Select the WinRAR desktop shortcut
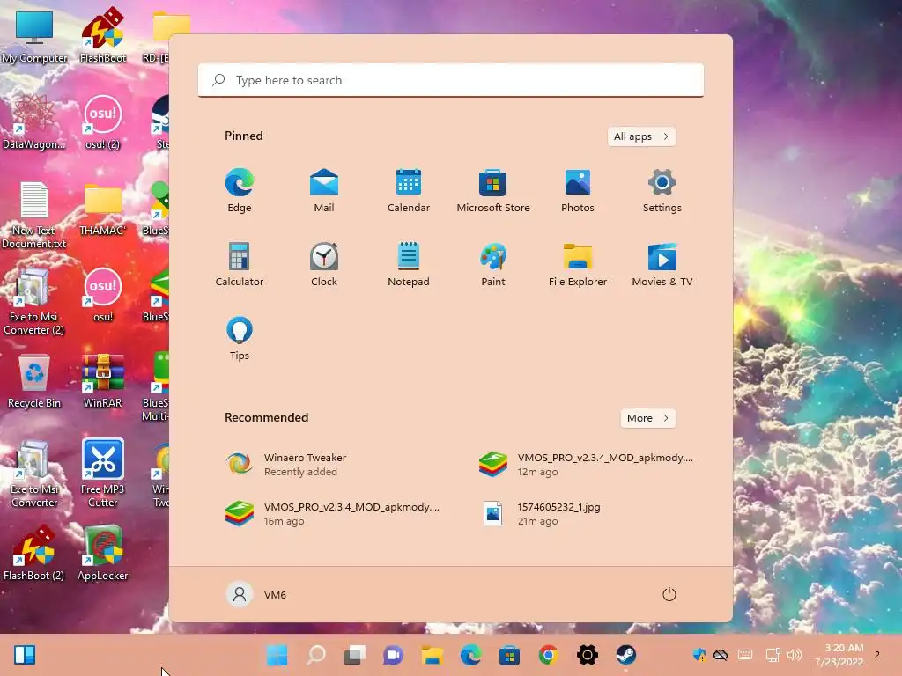Image resolution: width=902 pixels, height=676 pixels. (x=103, y=381)
